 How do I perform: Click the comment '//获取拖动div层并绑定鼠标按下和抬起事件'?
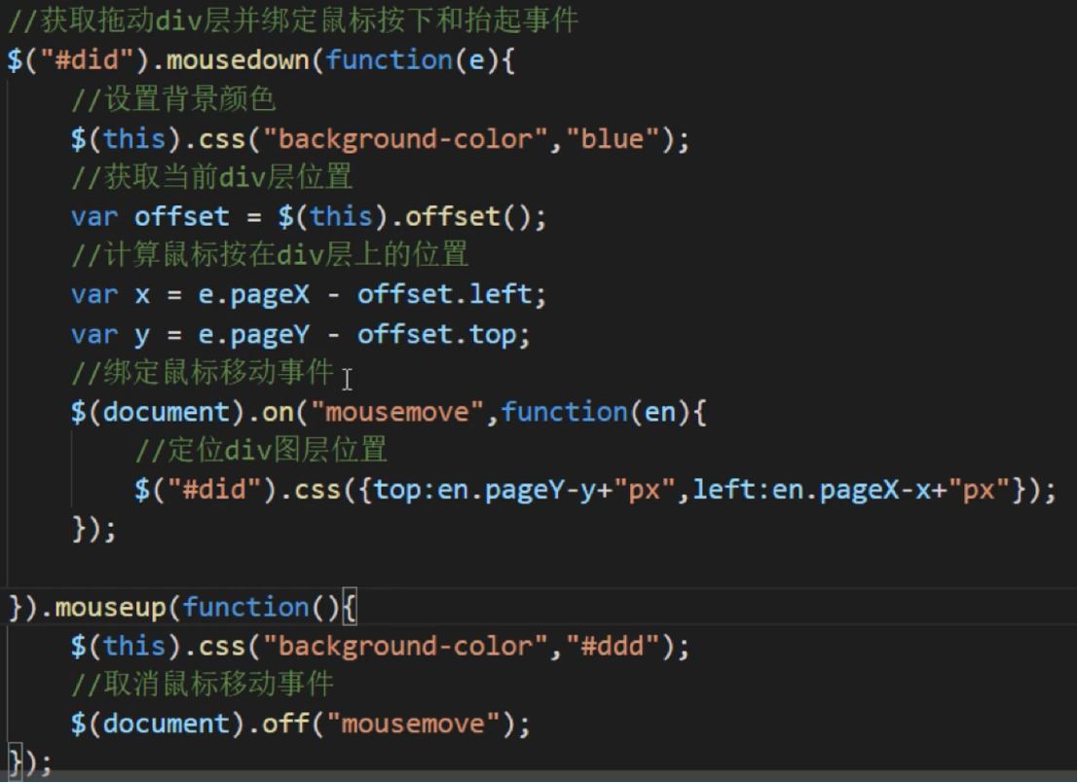tap(293, 20)
